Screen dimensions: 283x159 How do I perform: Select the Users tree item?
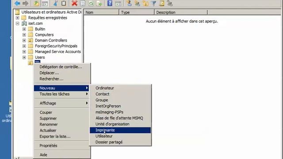[x=40, y=57]
